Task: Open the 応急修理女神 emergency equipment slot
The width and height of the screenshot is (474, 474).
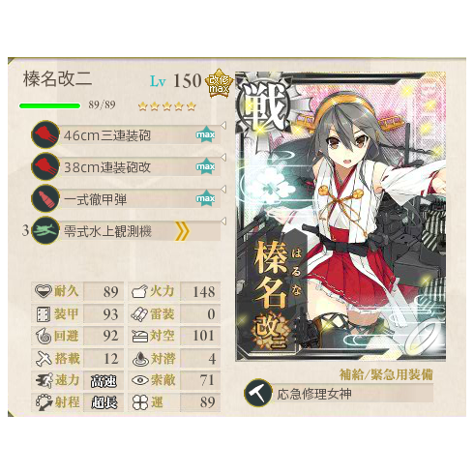Action: (x=339, y=394)
